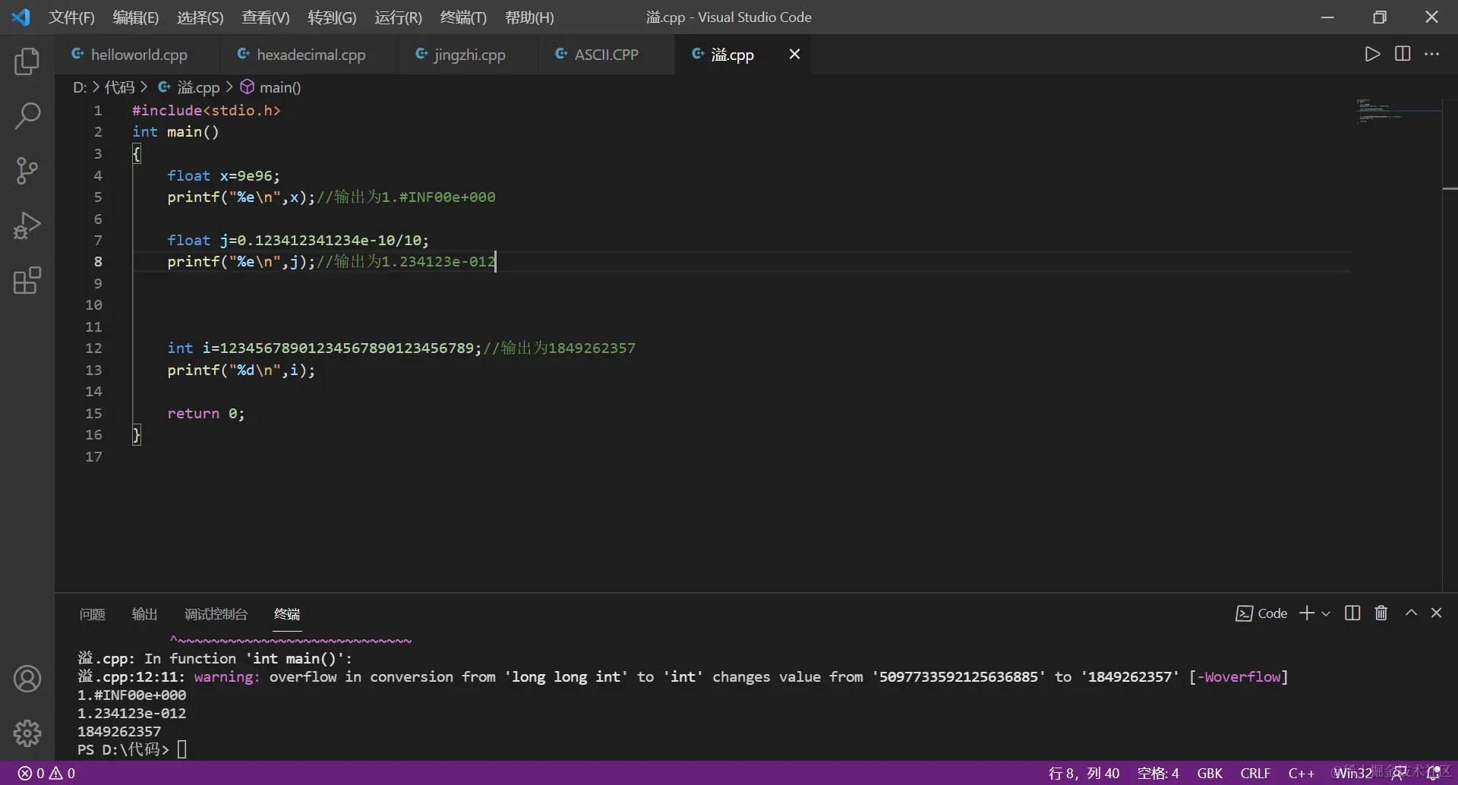
Task: Open the 终端(T) menu
Action: [464, 17]
